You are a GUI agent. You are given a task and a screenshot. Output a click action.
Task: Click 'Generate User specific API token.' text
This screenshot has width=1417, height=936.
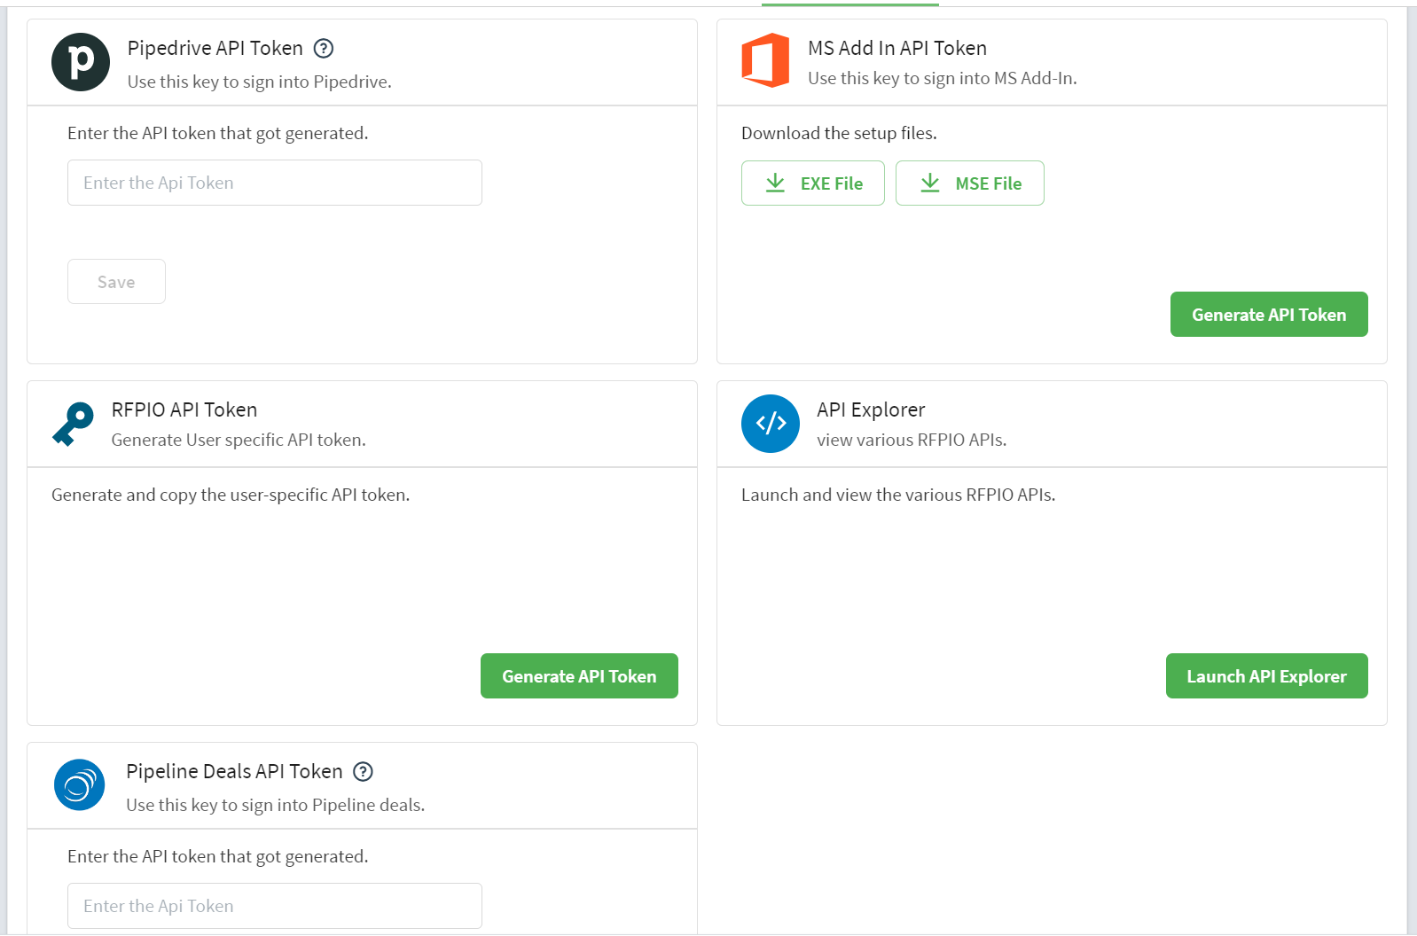(x=239, y=440)
